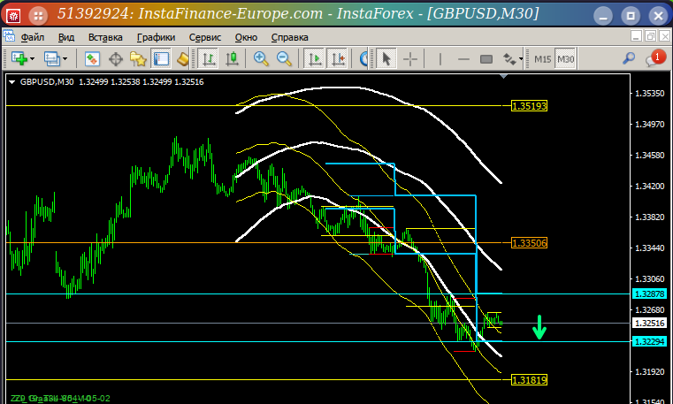Click the Periods clock icon
The image size is (673, 404).
coord(364,58)
